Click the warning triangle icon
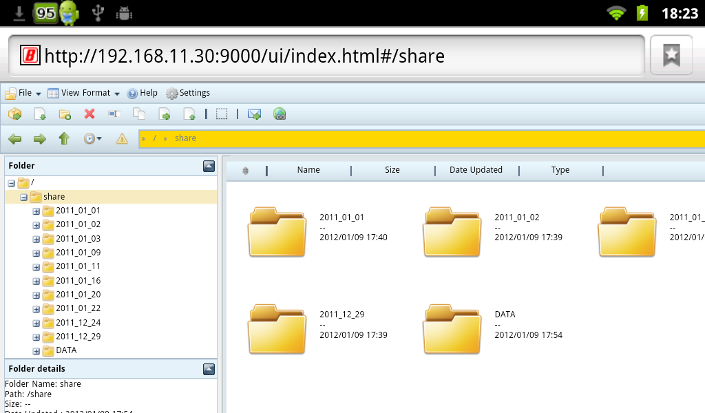Viewport: 705px width, 413px height. [122, 139]
